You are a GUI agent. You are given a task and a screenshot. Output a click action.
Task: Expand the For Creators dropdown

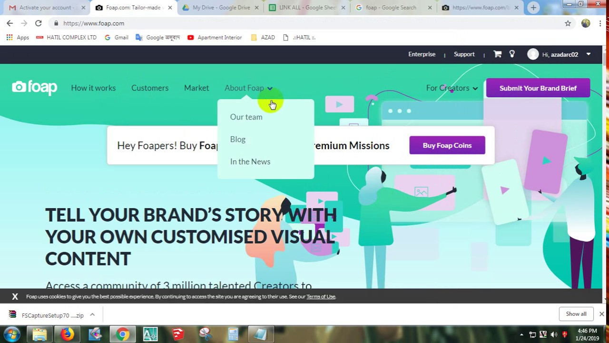pyautogui.click(x=452, y=88)
